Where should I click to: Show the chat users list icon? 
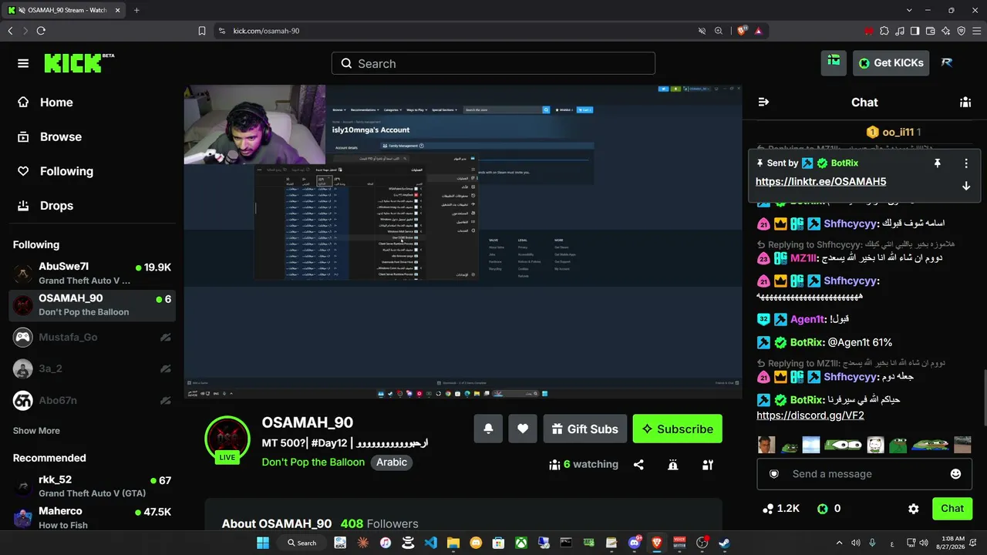[x=965, y=103]
